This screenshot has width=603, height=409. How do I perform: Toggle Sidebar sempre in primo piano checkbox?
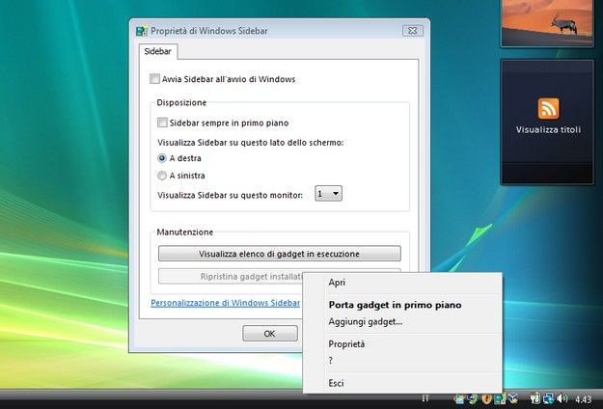click(x=162, y=123)
